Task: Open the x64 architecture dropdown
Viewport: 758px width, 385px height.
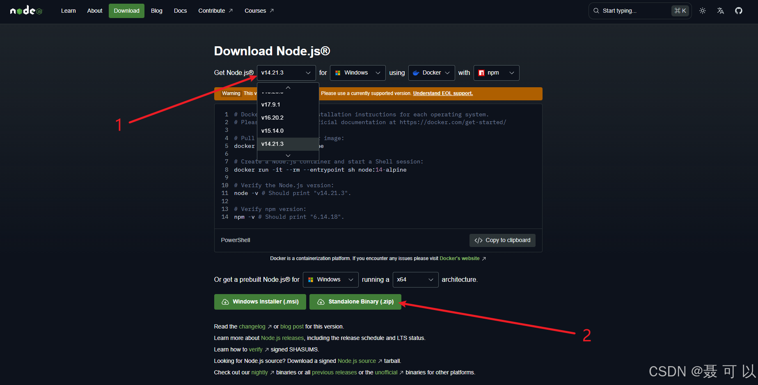Action: click(x=415, y=280)
